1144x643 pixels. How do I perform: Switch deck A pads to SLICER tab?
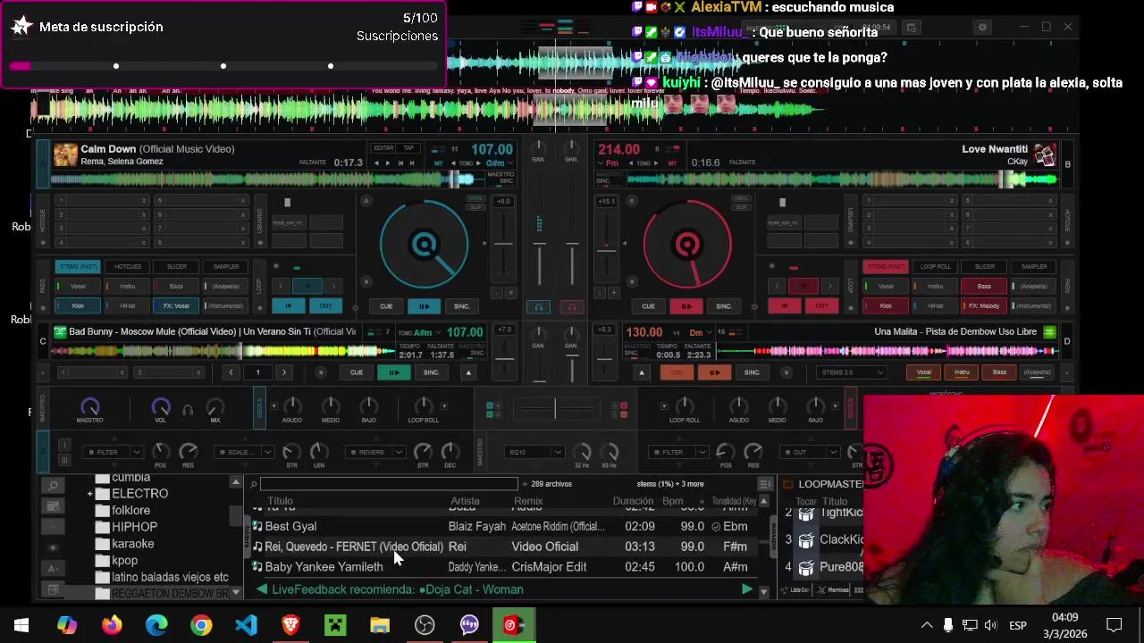pos(176,266)
